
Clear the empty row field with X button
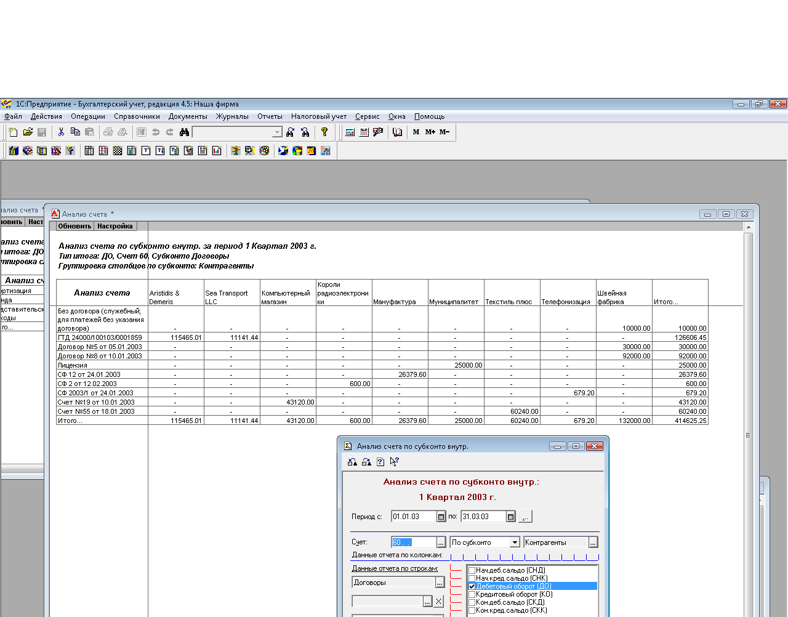[x=438, y=602]
